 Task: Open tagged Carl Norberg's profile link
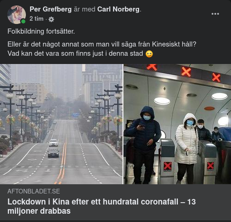pos(118,9)
